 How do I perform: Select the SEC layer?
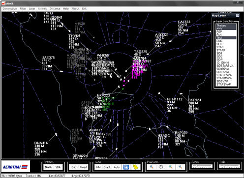tap(226, 44)
